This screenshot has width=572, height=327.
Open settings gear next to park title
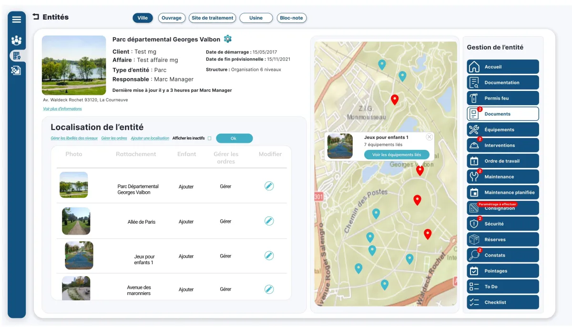(x=228, y=39)
